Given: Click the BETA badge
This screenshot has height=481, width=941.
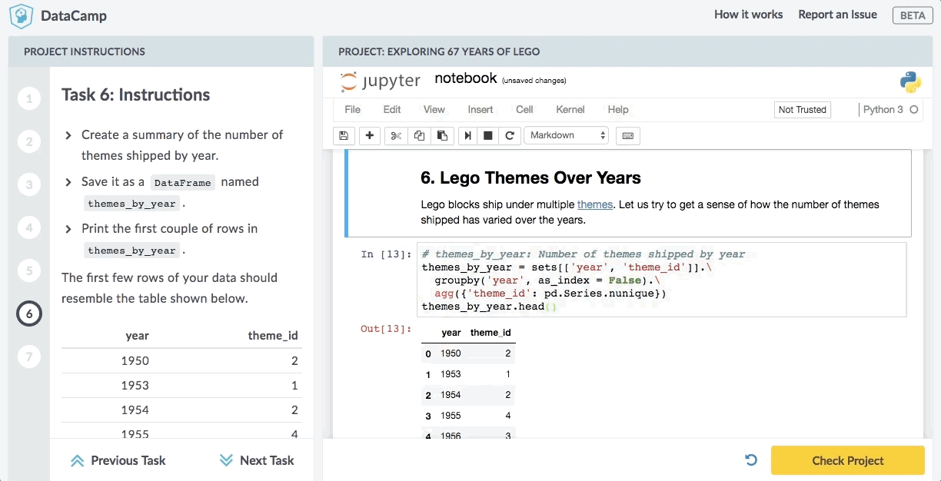Looking at the screenshot, I should (913, 15).
